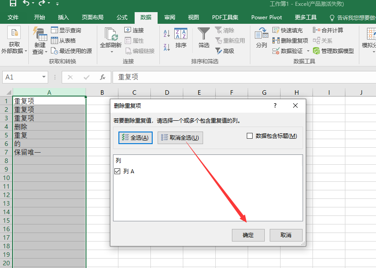The height and width of the screenshot is (268, 376).
Task: Expand the Name Box dropdown arrow
Action: pos(44,77)
